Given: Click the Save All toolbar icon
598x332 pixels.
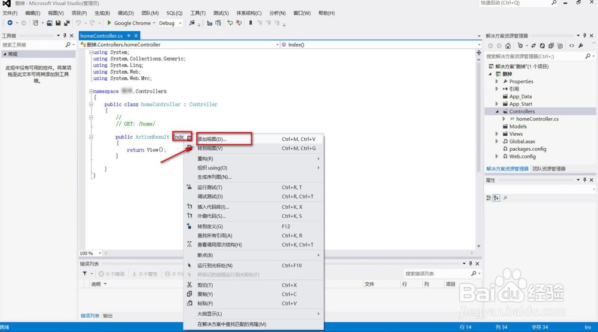Looking at the screenshot, I should [67, 23].
